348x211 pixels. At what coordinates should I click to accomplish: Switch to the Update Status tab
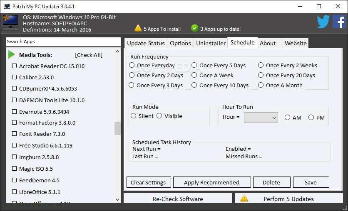tap(146, 43)
